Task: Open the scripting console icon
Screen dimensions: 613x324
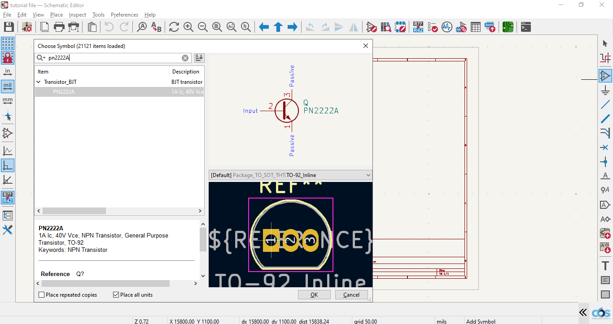Action: 526,27
